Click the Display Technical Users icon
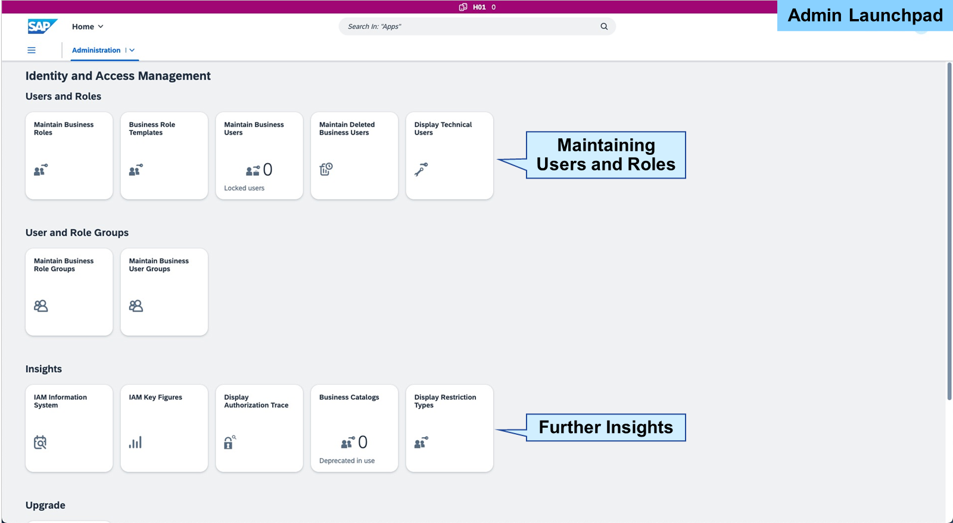 click(x=421, y=169)
